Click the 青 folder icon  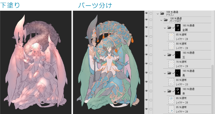coord(169,91)
